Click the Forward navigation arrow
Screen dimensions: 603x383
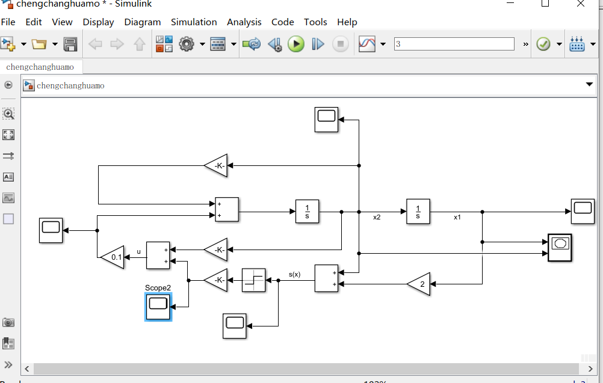[117, 44]
